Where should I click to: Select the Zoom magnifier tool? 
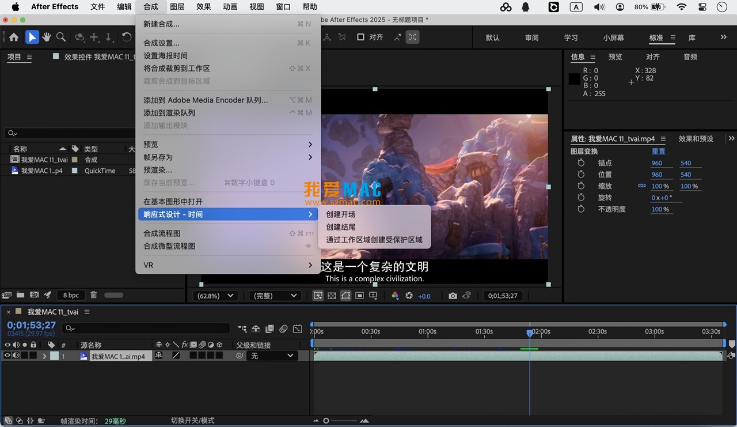[60, 37]
